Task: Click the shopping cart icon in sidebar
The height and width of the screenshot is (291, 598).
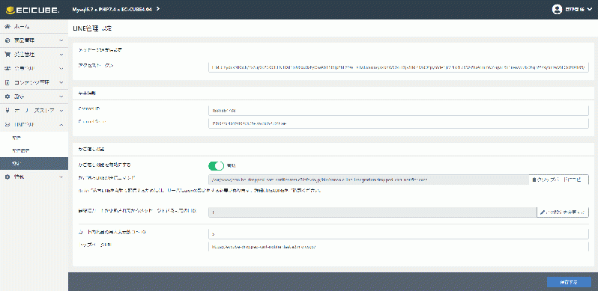Action: 7,55
